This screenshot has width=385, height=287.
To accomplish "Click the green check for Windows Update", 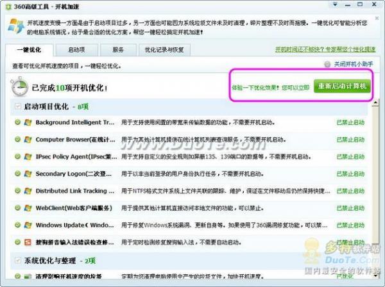I will (17, 225).
